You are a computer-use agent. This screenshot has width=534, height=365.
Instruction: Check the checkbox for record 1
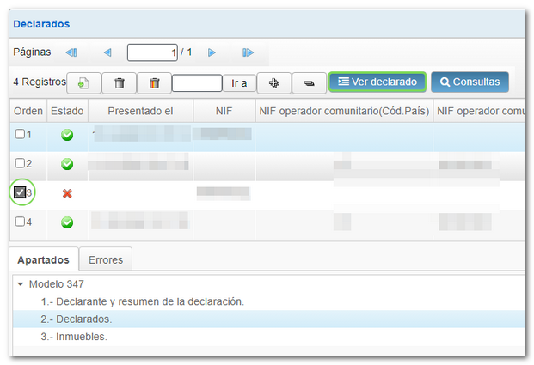pyautogui.click(x=21, y=134)
